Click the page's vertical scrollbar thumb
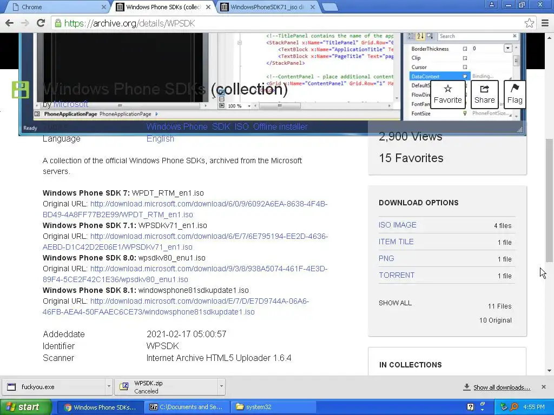This screenshot has height=415, width=554. pyautogui.click(x=549, y=200)
